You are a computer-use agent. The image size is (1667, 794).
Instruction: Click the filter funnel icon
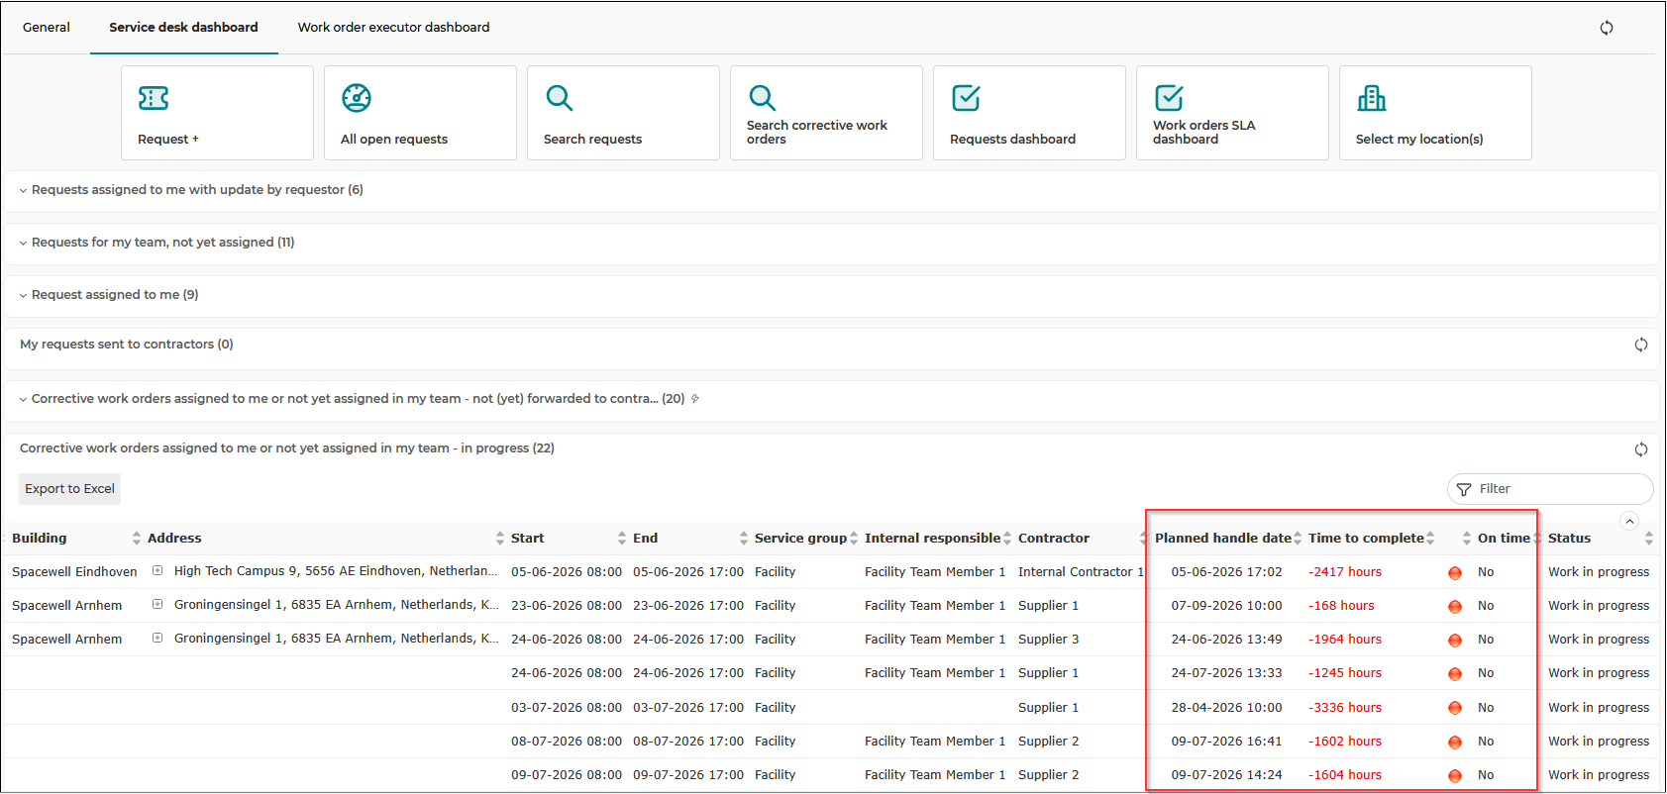pyautogui.click(x=1464, y=489)
